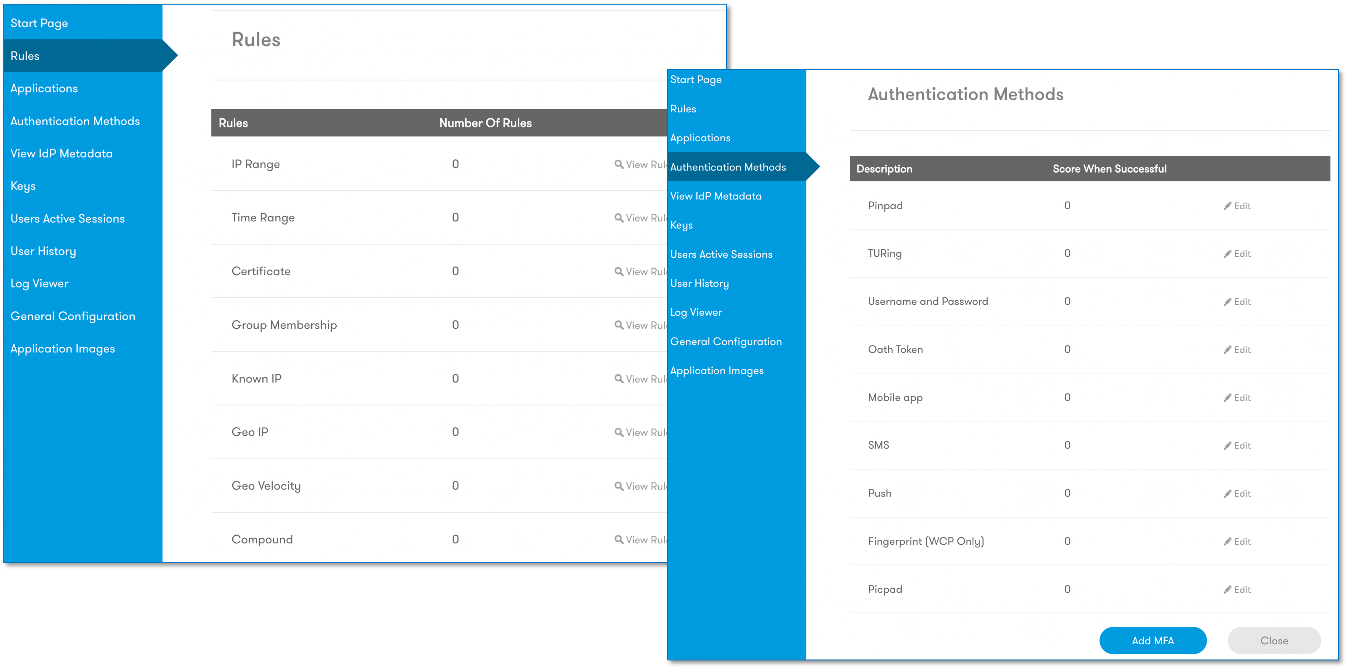Open Keys in Rules window sidebar
Image resolution: width=1348 pixels, height=670 pixels.
pyautogui.click(x=23, y=186)
